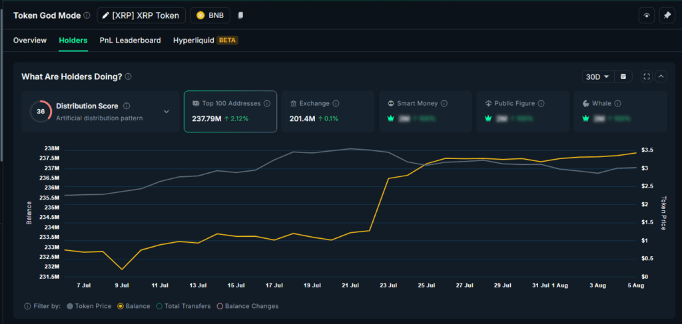
Task: Click the Public Figure icon
Action: pyautogui.click(x=488, y=104)
